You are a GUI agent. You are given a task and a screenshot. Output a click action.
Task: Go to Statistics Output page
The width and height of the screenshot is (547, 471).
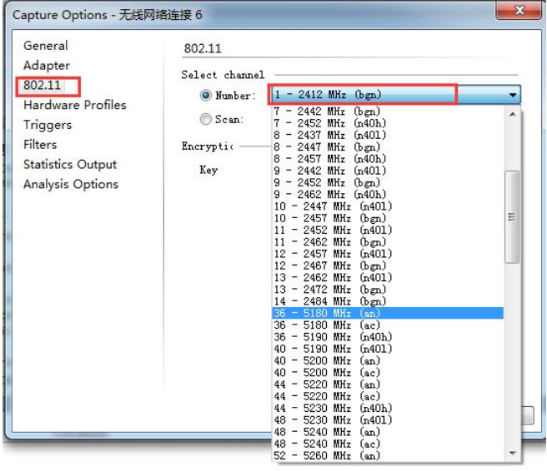tap(70, 164)
